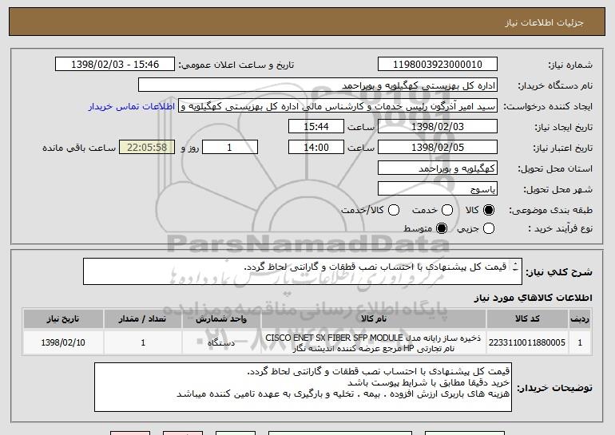Click the need date cell 1398/02/10
The width and height of the screenshot is (615, 435).
[x=63, y=342]
